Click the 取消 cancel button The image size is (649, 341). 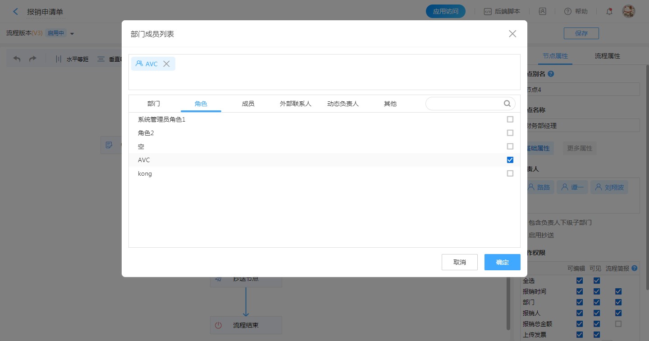tap(459, 262)
